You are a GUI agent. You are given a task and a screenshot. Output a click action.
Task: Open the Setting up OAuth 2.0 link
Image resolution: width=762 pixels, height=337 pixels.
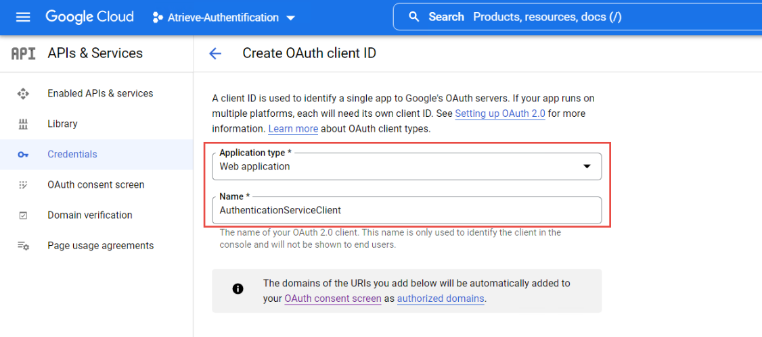click(x=499, y=113)
